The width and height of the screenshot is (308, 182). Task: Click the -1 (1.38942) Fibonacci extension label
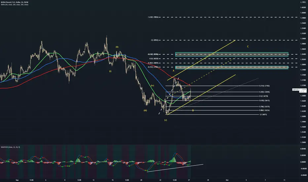coord(154,40)
